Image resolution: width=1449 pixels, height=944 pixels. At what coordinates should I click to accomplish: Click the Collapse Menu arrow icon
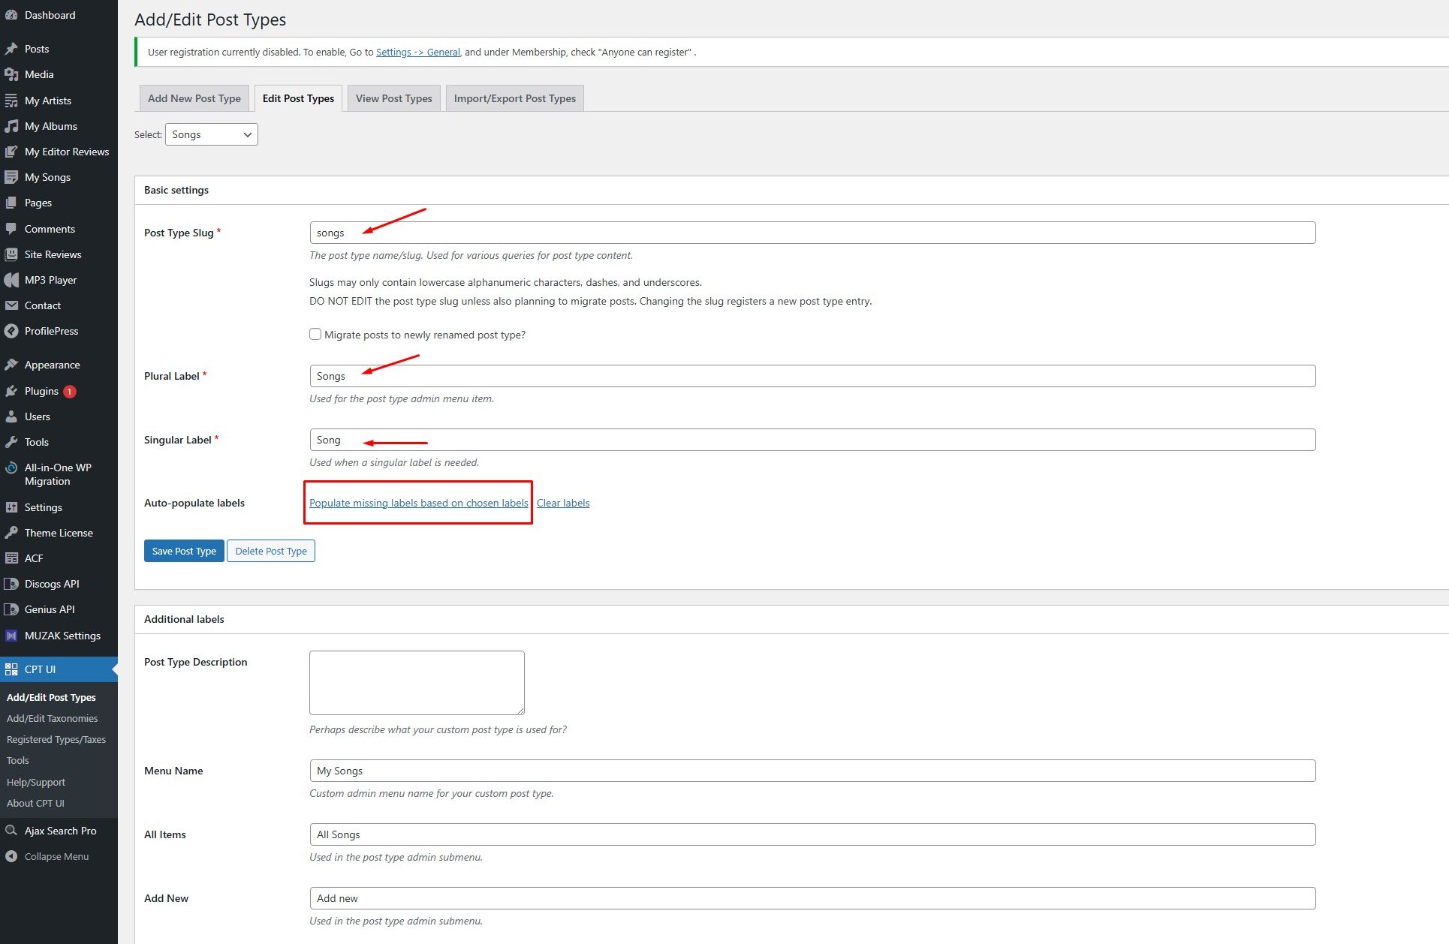[x=11, y=856]
